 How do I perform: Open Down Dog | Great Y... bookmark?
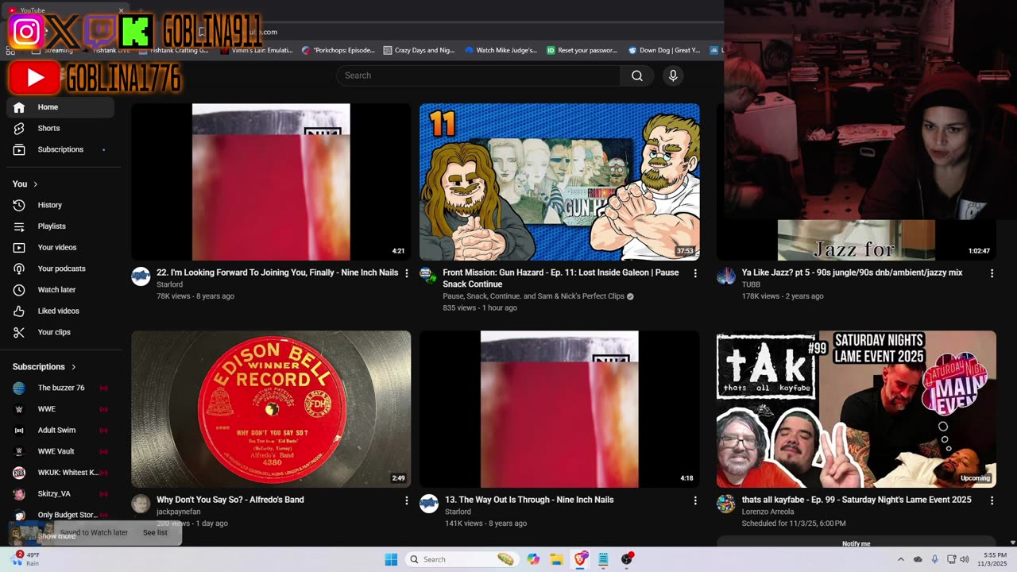click(664, 50)
